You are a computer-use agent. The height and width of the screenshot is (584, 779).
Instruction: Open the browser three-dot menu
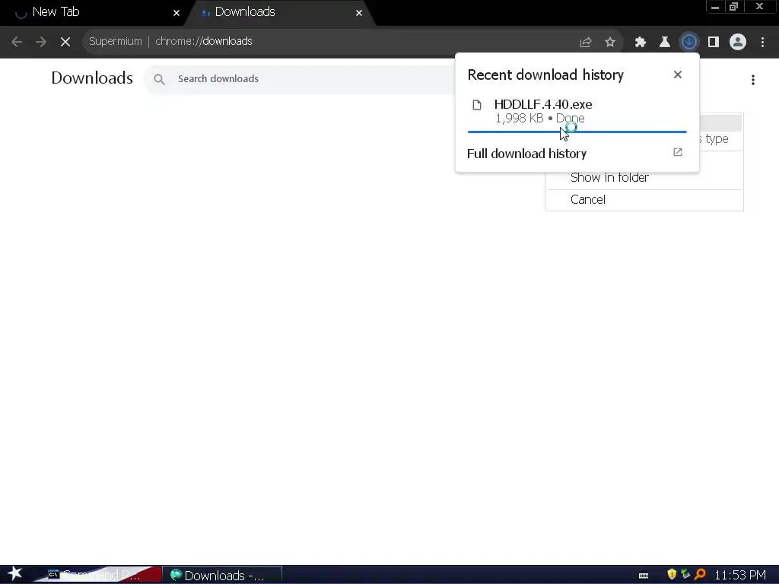coord(762,43)
